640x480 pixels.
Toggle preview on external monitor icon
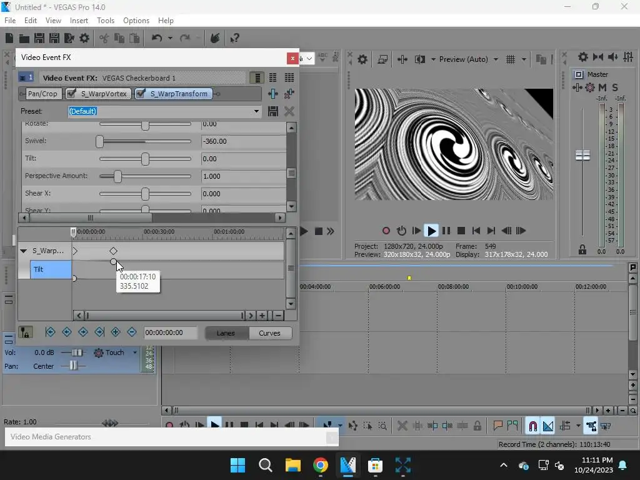pyautogui.click(x=382, y=59)
